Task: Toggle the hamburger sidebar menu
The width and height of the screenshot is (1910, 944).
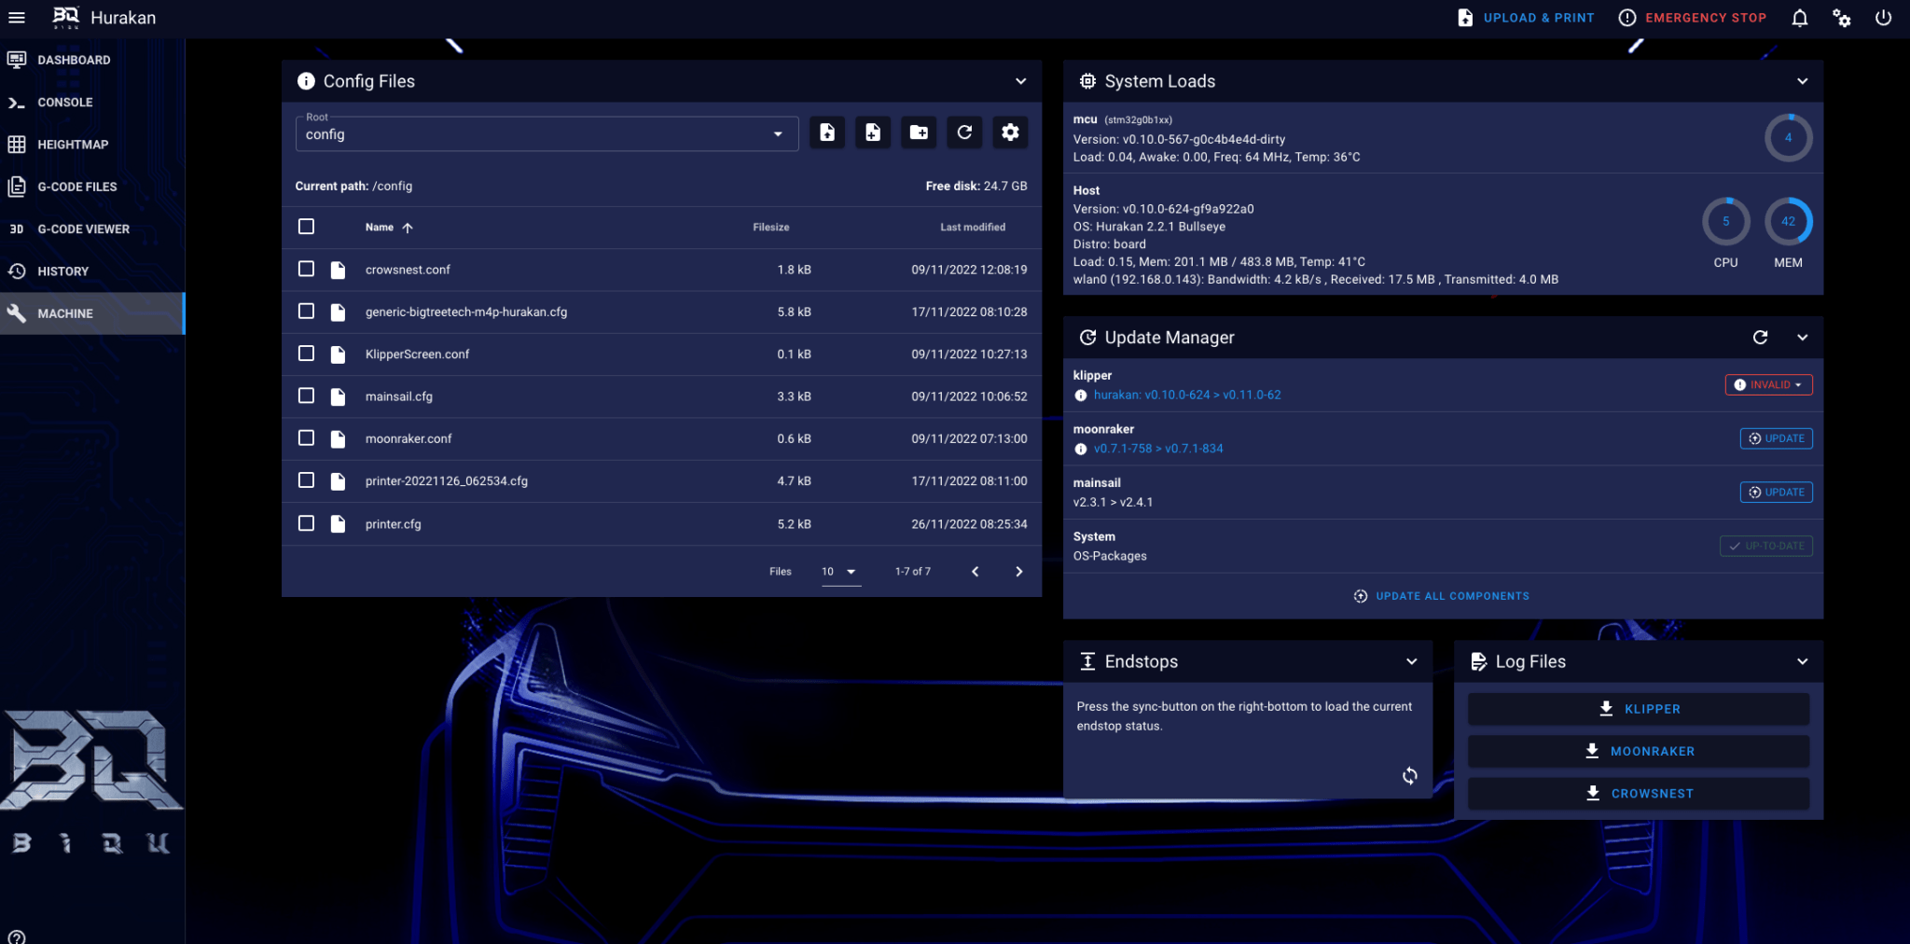Action: (x=17, y=18)
